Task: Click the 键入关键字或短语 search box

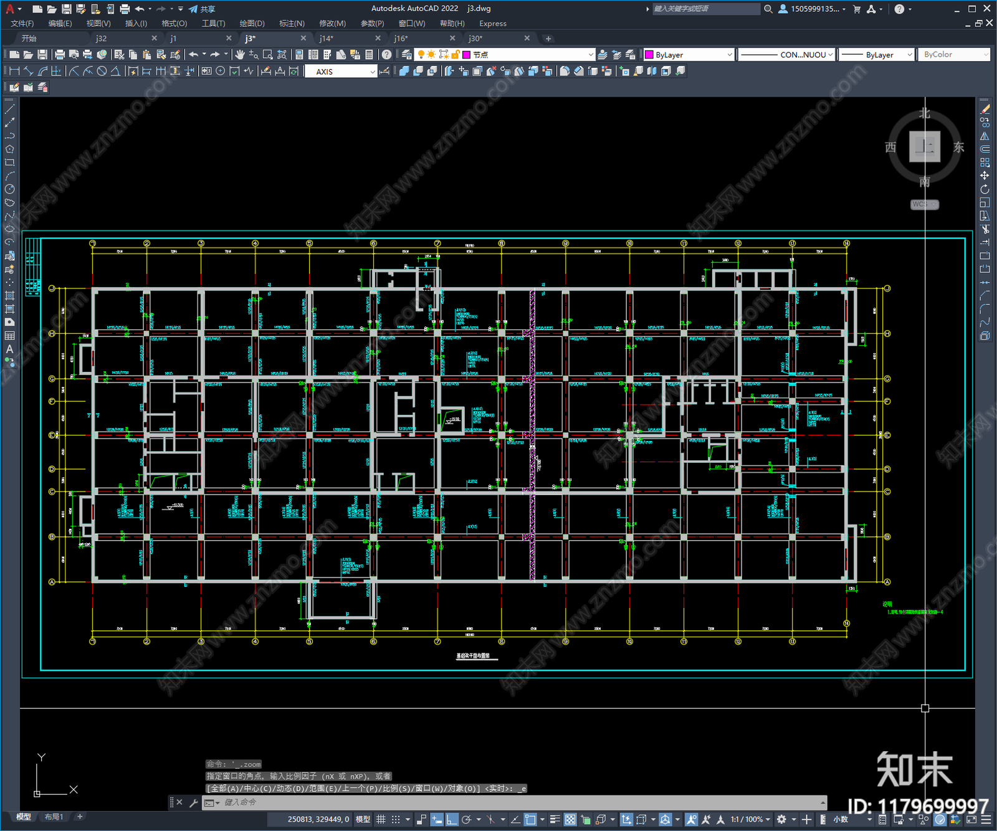Action: point(706,9)
